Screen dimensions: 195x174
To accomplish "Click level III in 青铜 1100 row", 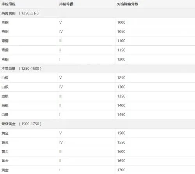I will click(61, 41).
